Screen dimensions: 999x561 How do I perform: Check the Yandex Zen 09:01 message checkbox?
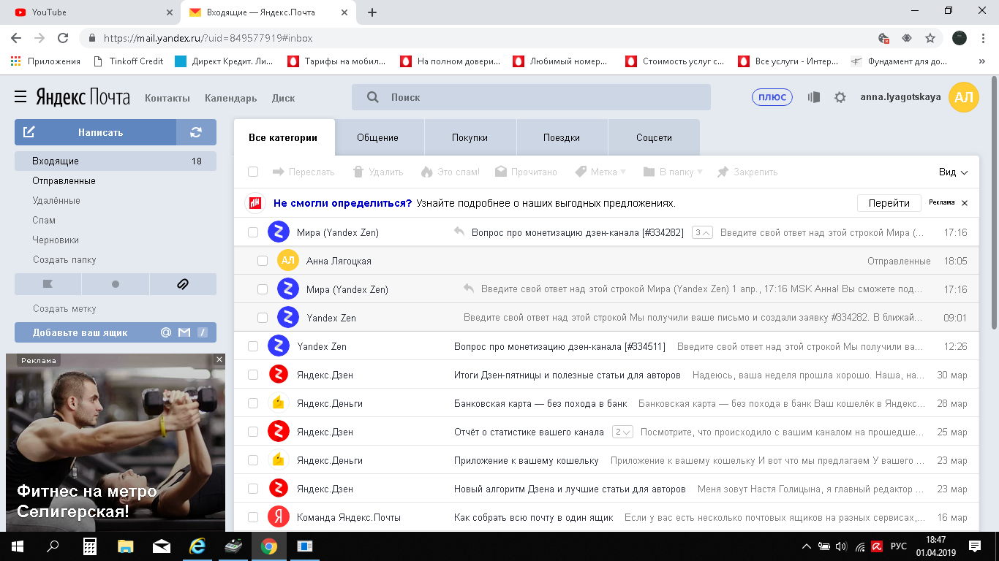pos(263,318)
